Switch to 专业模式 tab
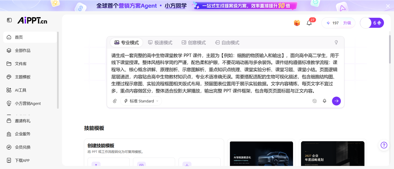Image resolution: width=394 pixels, height=169 pixels. pyautogui.click(x=126, y=43)
